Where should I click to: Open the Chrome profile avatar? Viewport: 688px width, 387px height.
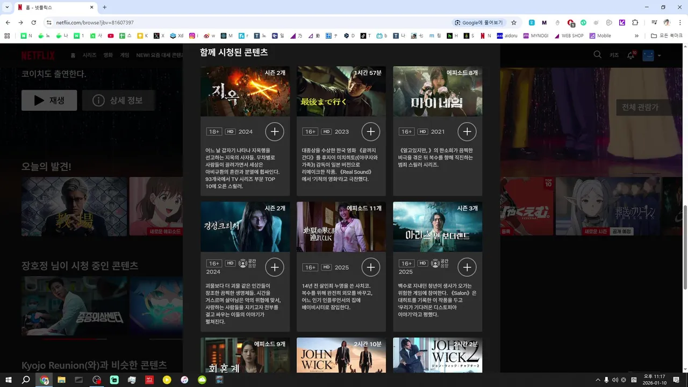[667, 23]
